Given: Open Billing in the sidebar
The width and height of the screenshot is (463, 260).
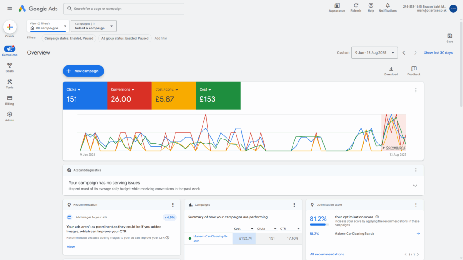Looking at the screenshot, I should click(10, 100).
